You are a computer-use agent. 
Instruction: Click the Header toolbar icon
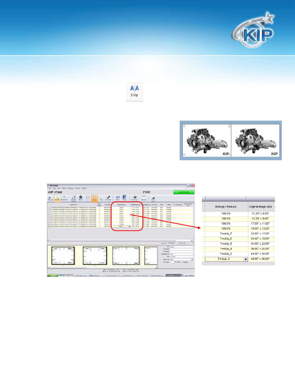click(144, 198)
